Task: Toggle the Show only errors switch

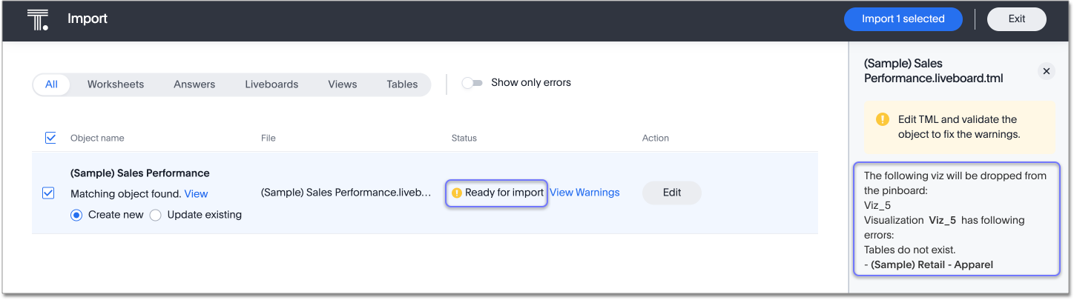Action: (472, 83)
